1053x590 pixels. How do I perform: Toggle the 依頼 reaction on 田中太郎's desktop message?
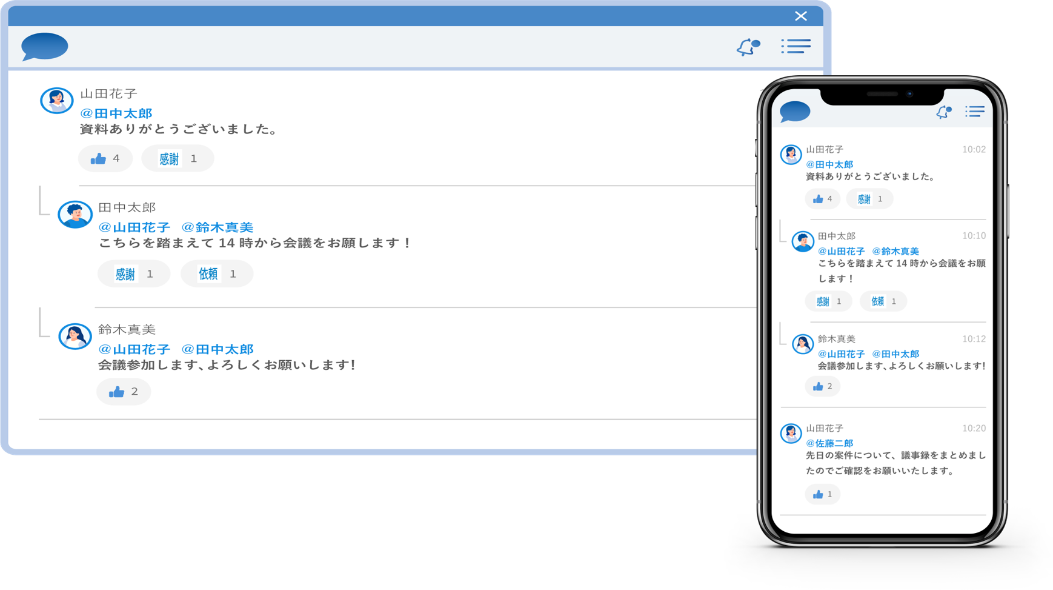[x=216, y=274]
